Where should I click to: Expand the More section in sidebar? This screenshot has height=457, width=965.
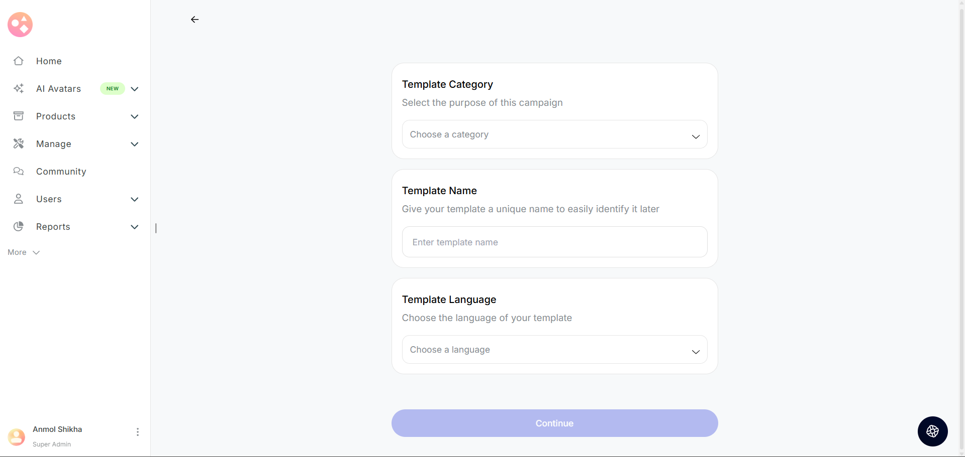tap(23, 252)
